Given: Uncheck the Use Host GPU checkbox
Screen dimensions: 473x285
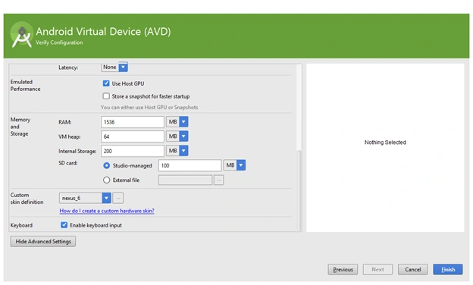Looking at the screenshot, I should [x=106, y=83].
